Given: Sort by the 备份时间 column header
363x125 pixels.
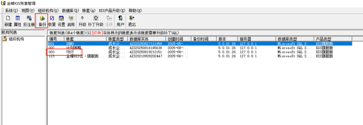Looking at the screenshot, I should (x=204, y=39).
